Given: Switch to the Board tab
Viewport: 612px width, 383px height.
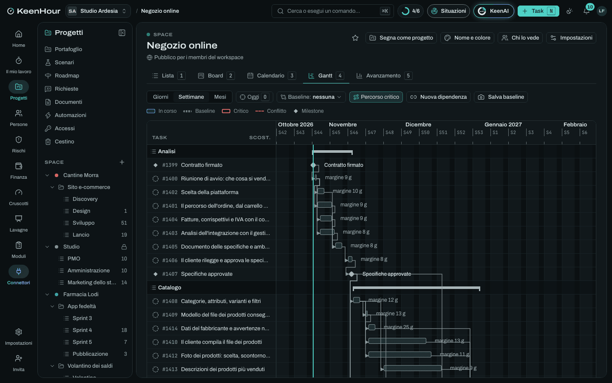Looking at the screenshot, I should 216,76.
